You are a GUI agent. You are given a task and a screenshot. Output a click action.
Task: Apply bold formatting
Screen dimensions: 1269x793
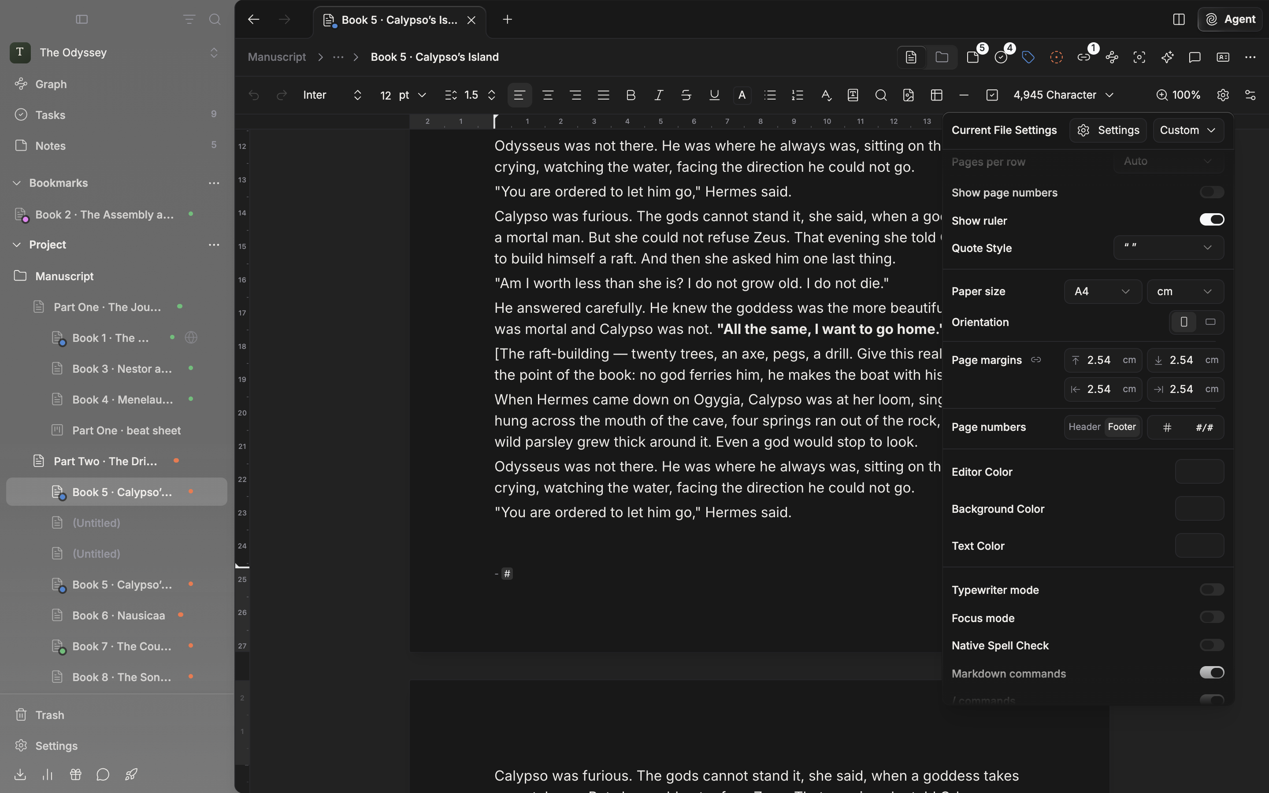(631, 95)
